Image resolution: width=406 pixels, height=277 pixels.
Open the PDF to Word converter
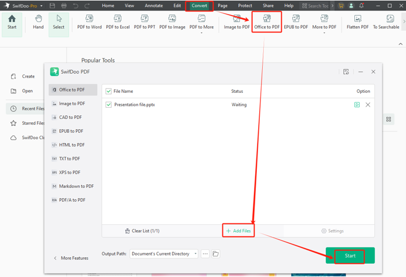[x=89, y=22]
